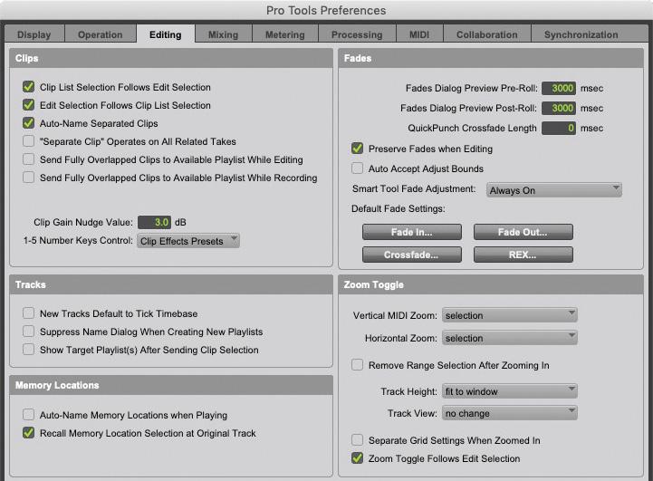
Task: Open the Vertical MIDI Zoom dropdown
Action: click(510, 315)
